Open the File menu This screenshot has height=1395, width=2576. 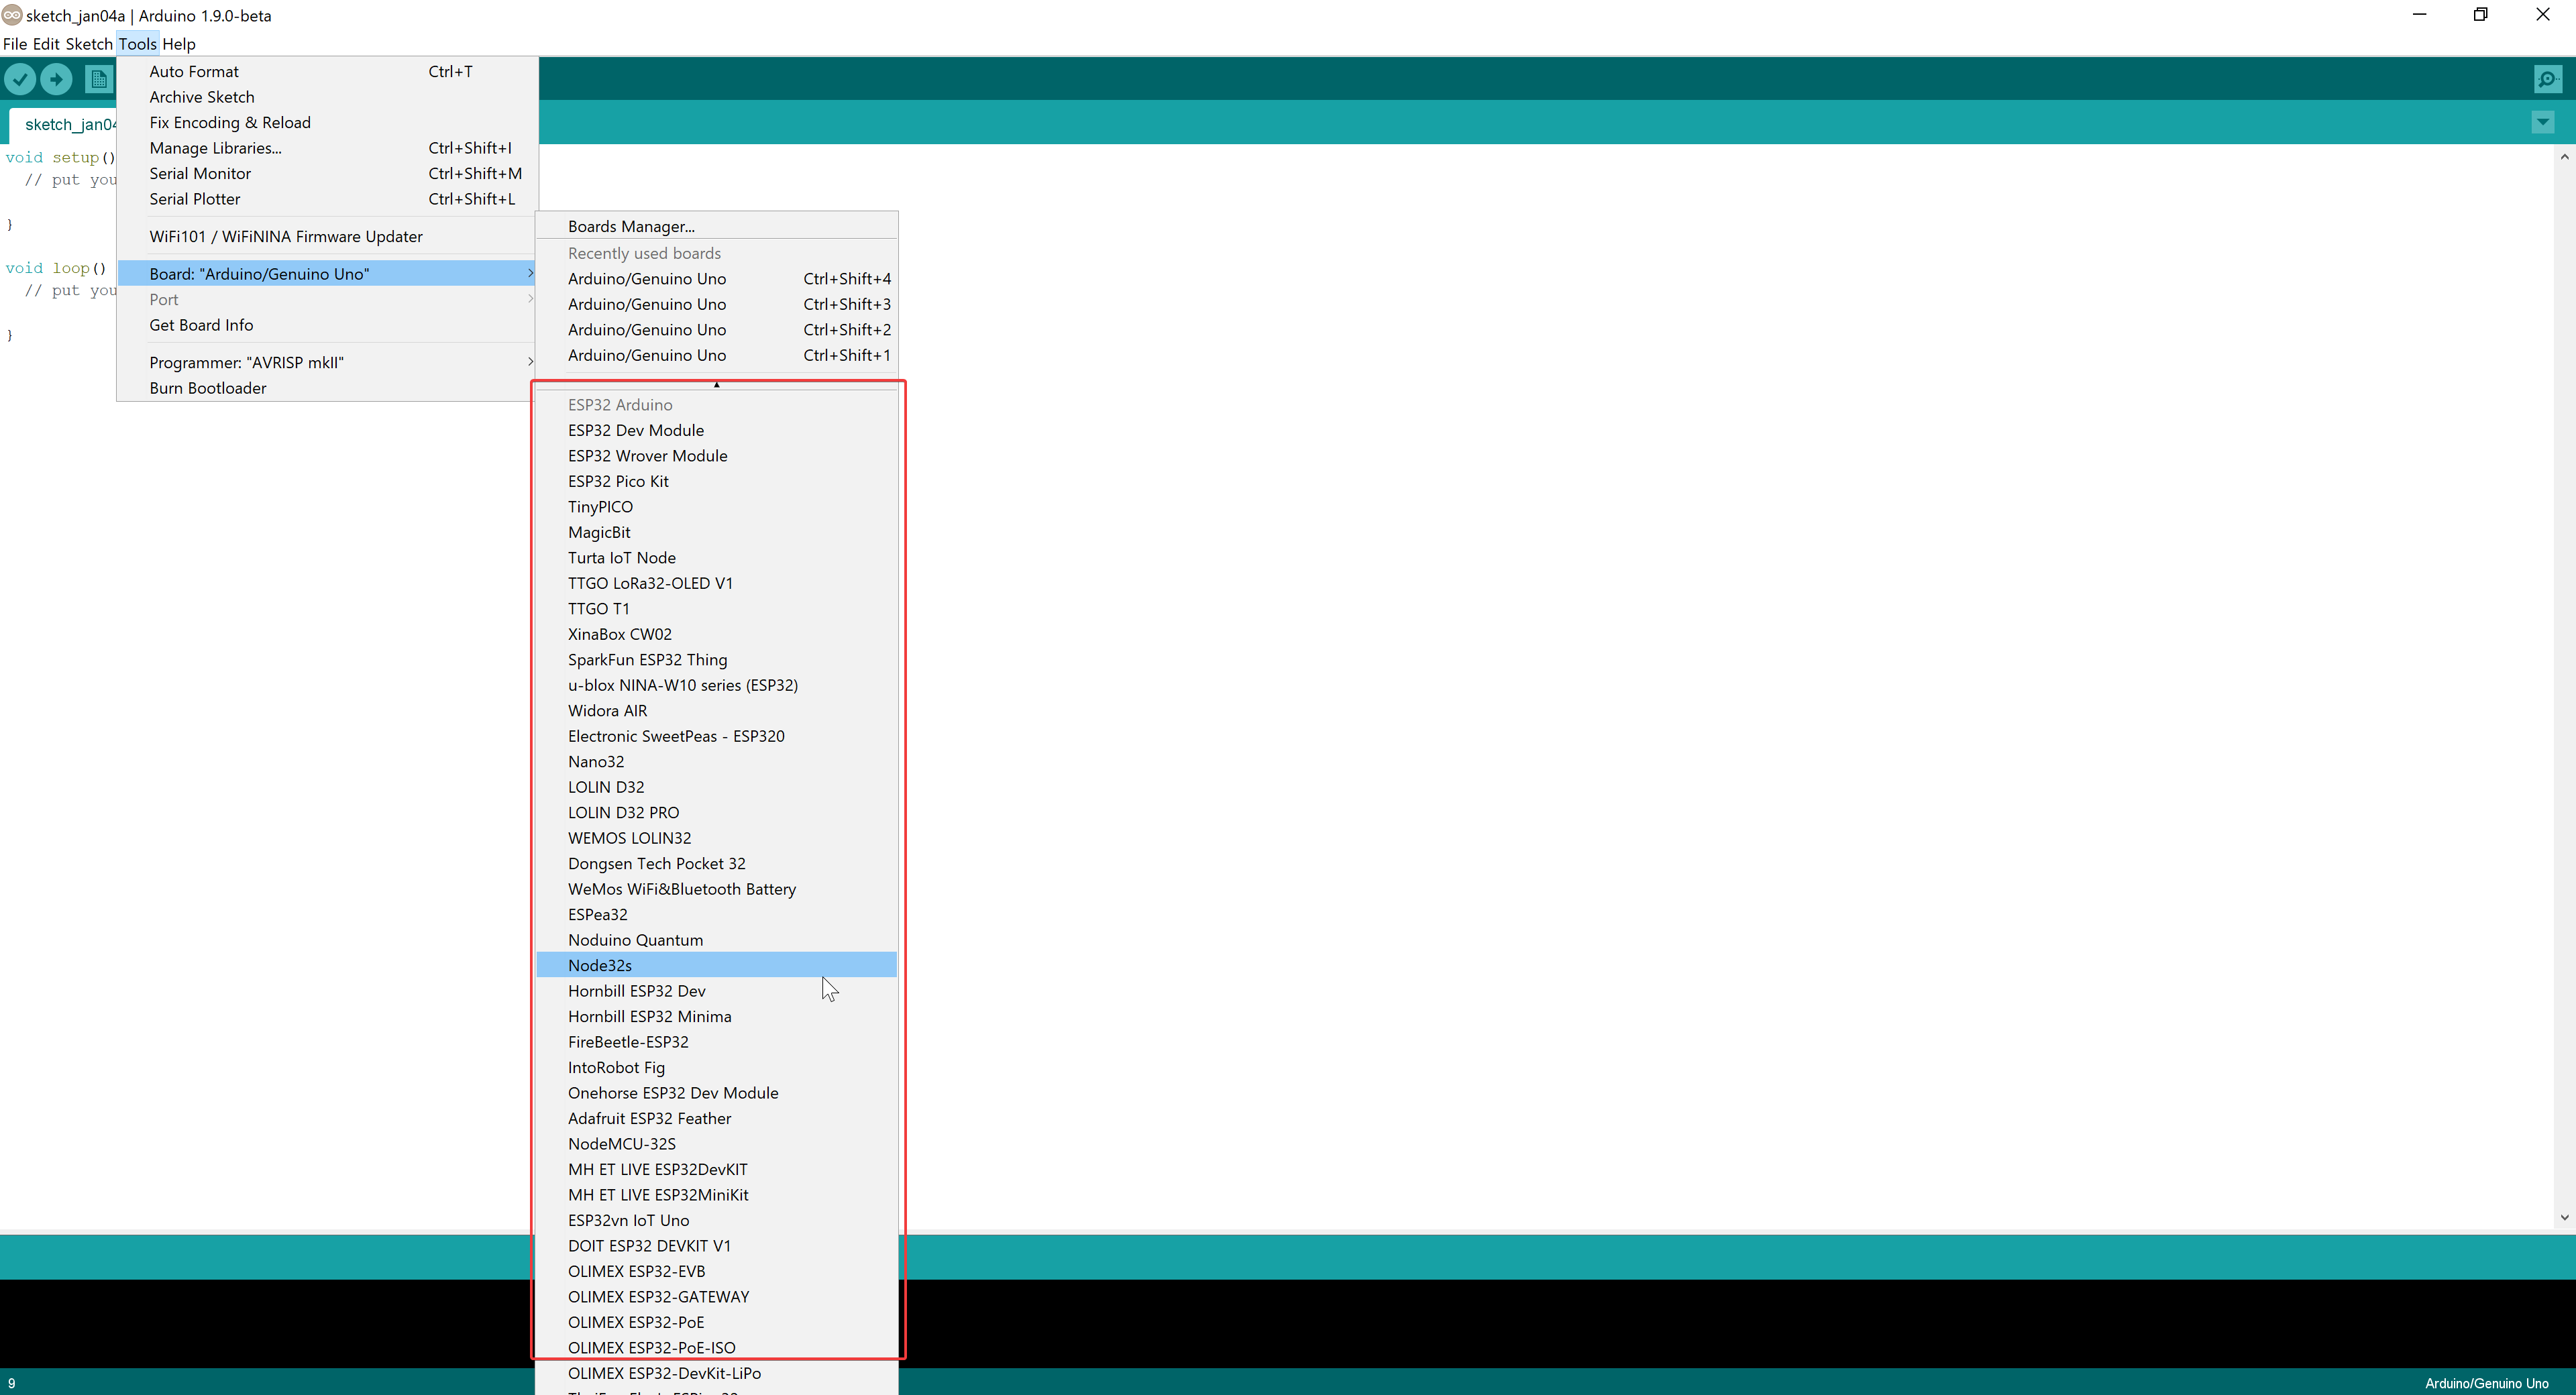(15, 44)
